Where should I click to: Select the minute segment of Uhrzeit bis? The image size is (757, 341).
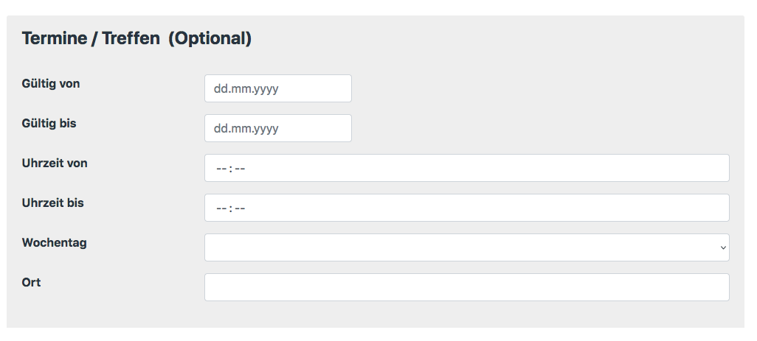click(x=239, y=208)
